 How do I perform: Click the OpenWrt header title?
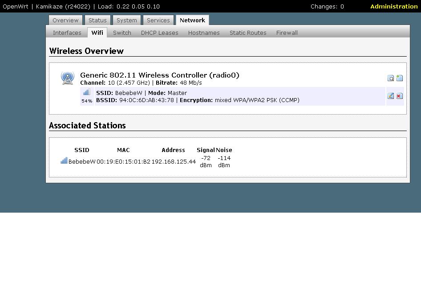click(x=15, y=6)
